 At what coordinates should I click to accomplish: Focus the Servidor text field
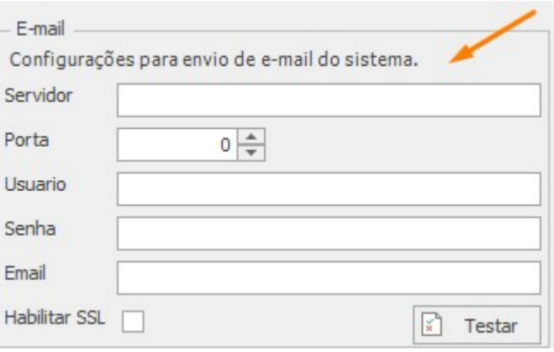coord(328,100)
